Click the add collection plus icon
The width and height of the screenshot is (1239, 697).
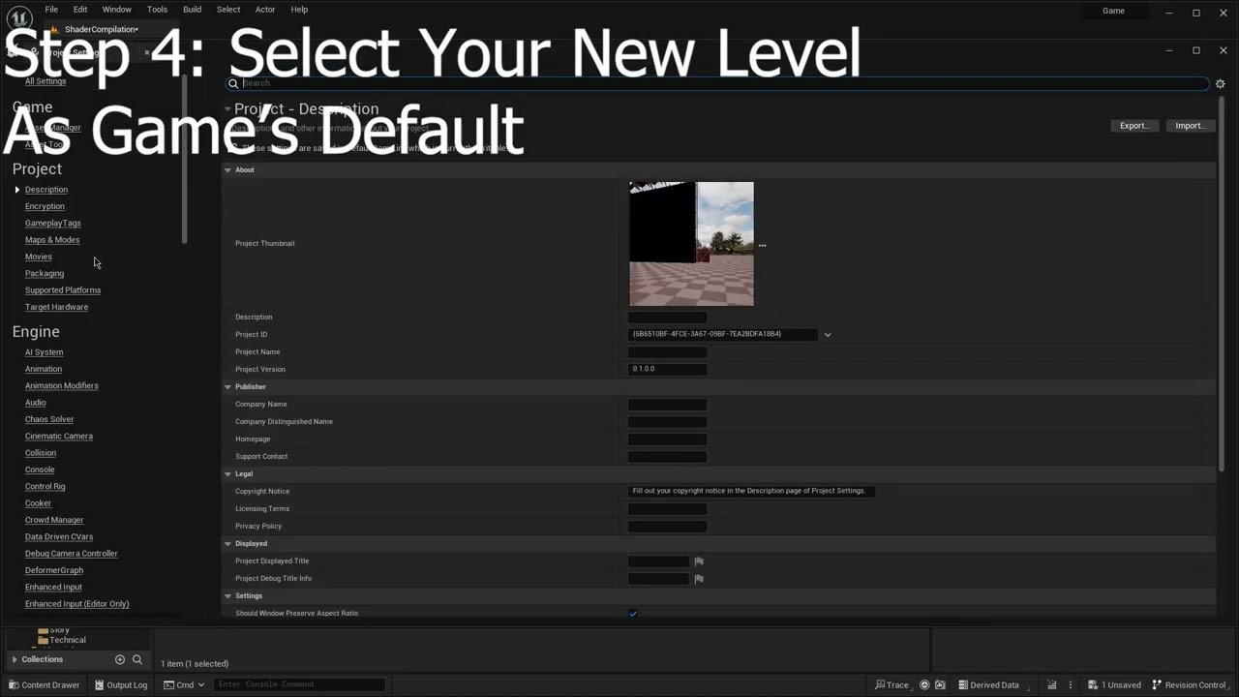120,660
